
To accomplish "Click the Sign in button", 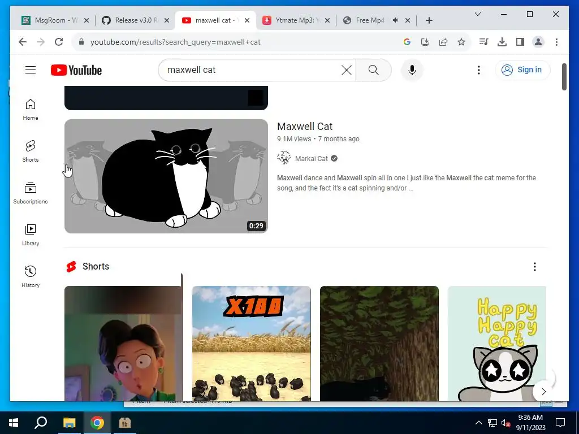I will click(x=522, y=70).
